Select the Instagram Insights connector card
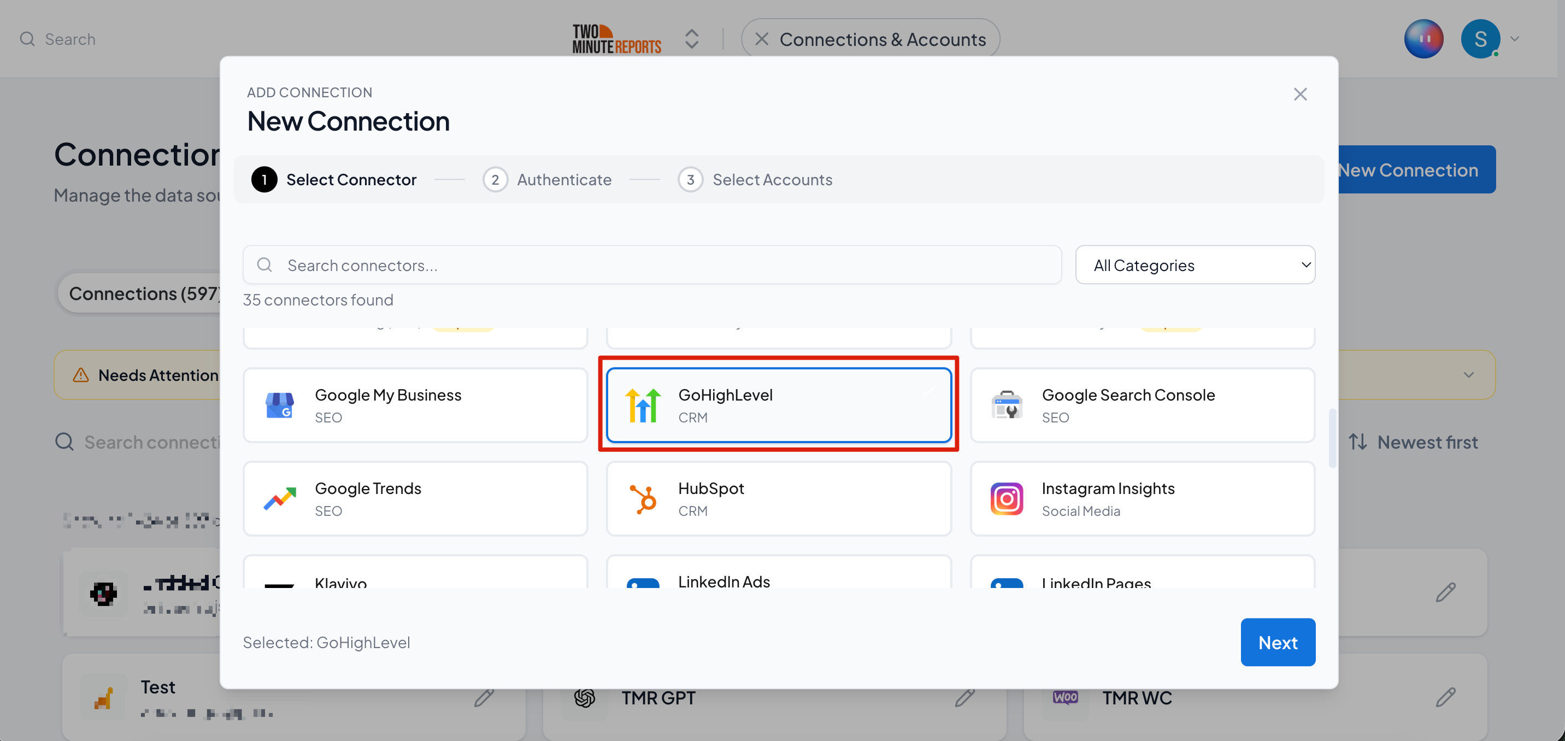This screenshot has width=1565, height=741. (x=1142, y=499)
